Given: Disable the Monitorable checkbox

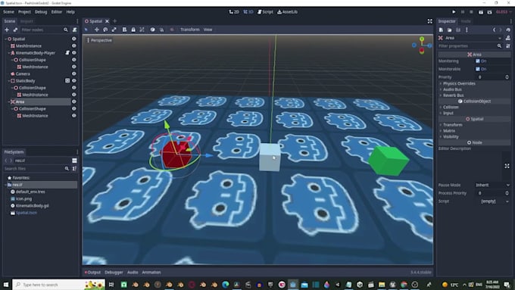Looking at the screenshot, I should pos(478,69).
